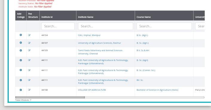
Task: Open COLLEGE OF AGRICULTURE institute name
Action: [x=92, y=90]
